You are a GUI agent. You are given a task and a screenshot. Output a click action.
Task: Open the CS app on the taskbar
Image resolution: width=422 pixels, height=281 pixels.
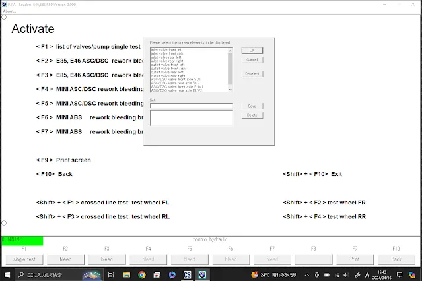point(187,274)
